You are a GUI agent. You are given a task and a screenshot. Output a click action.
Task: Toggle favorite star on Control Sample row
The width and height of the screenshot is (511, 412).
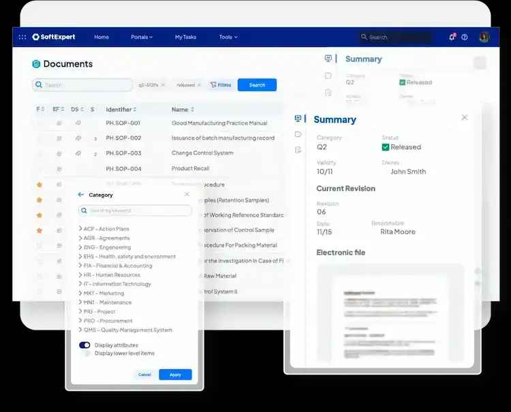[x=40, y=230]
